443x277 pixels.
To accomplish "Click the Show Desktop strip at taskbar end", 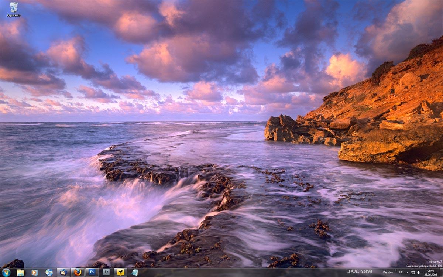I will pos(441,273).
